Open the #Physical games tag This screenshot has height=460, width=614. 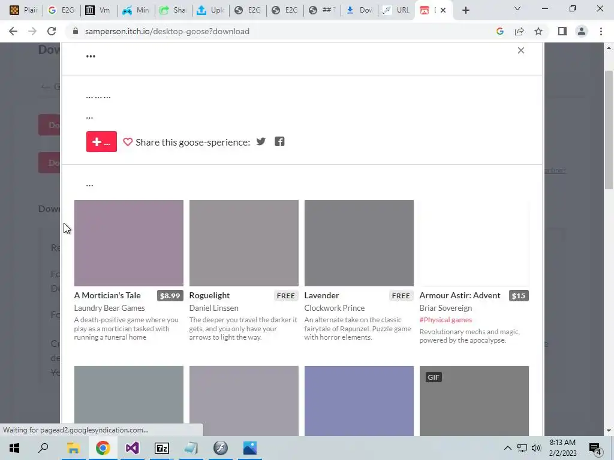446,320
